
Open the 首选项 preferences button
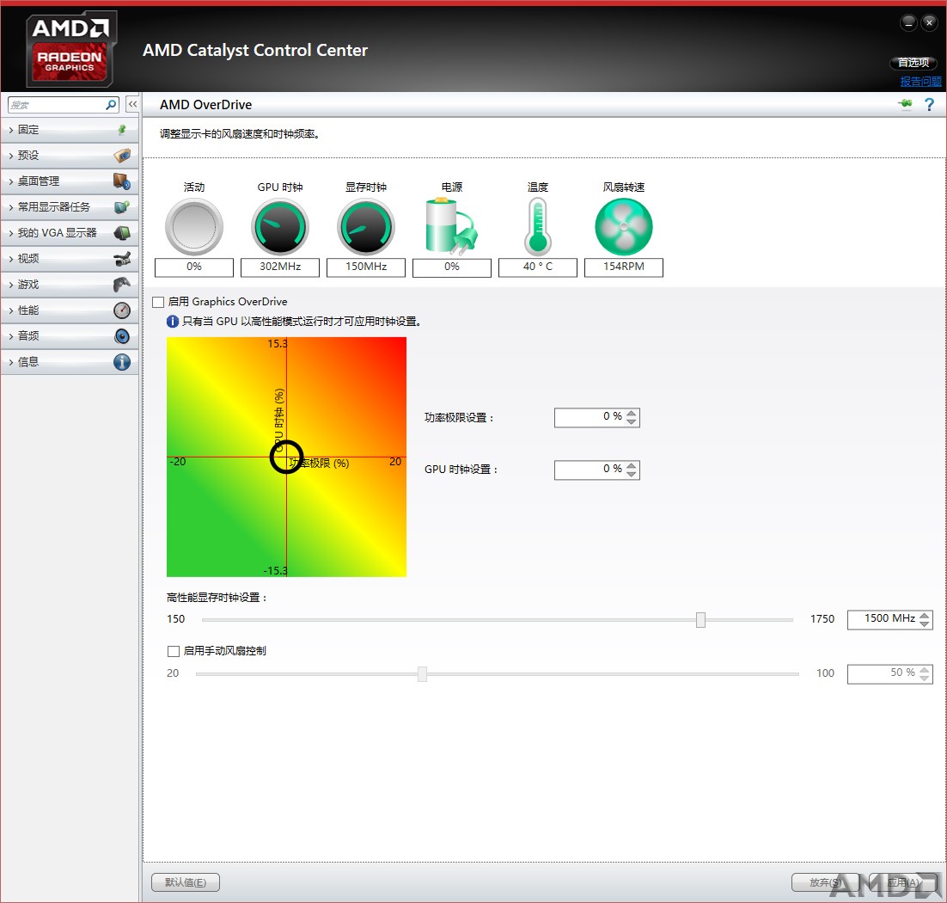pos(913,63)
